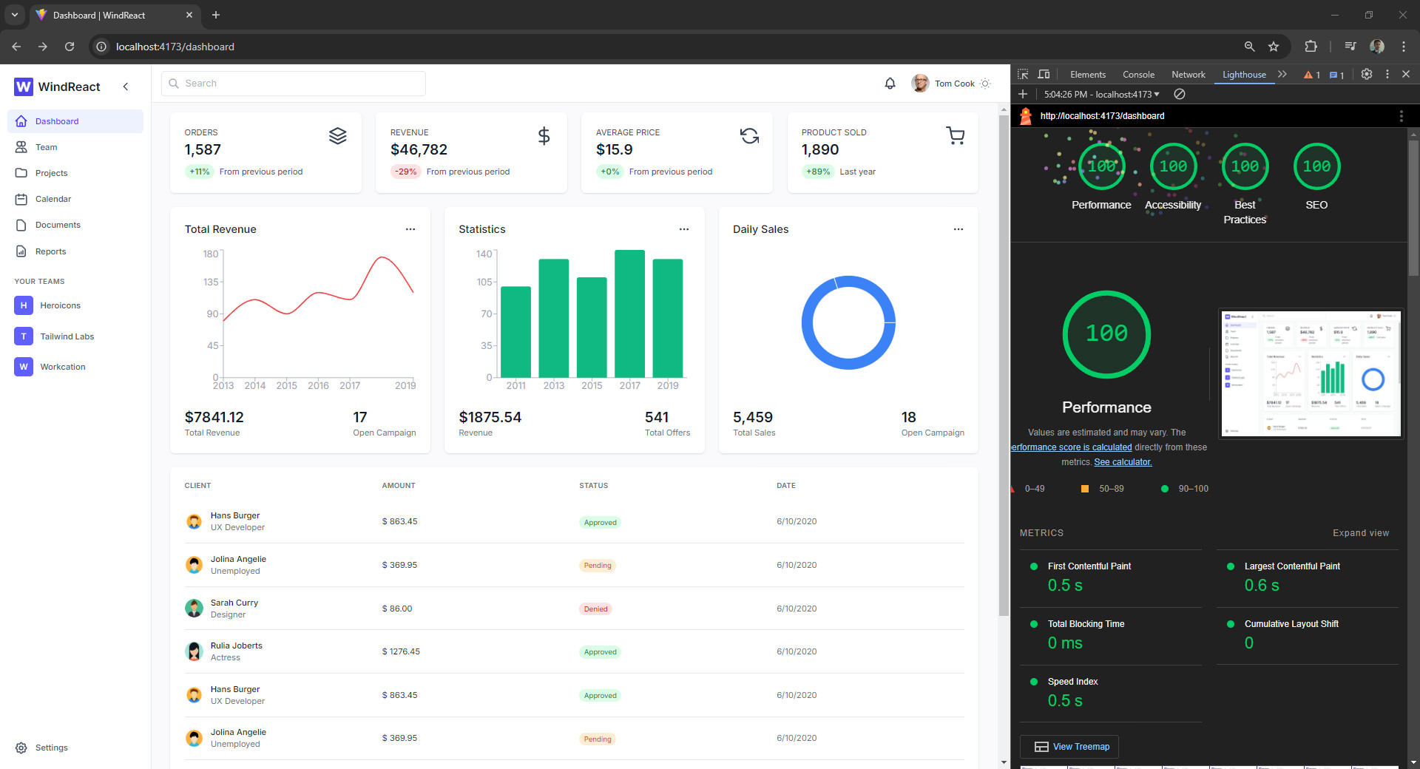The width and height of the screenshot is (1420, 769).
Task: Click the View Treemap button
Action: tap(1069, 747)
